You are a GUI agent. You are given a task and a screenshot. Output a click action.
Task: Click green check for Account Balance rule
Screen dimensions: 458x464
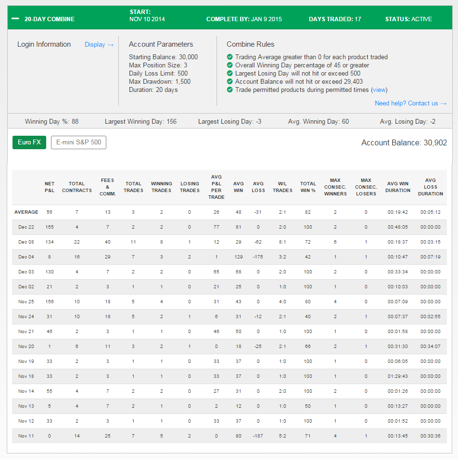click(229, 81)
